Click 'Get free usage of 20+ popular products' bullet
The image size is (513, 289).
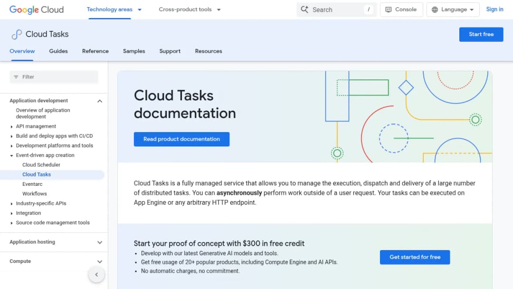(239, 262)
